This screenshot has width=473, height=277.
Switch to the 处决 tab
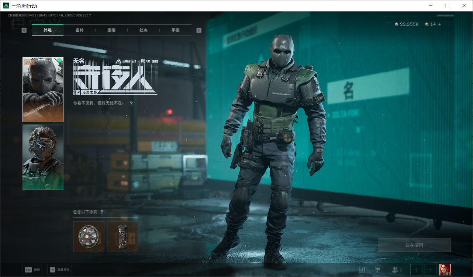144,30
